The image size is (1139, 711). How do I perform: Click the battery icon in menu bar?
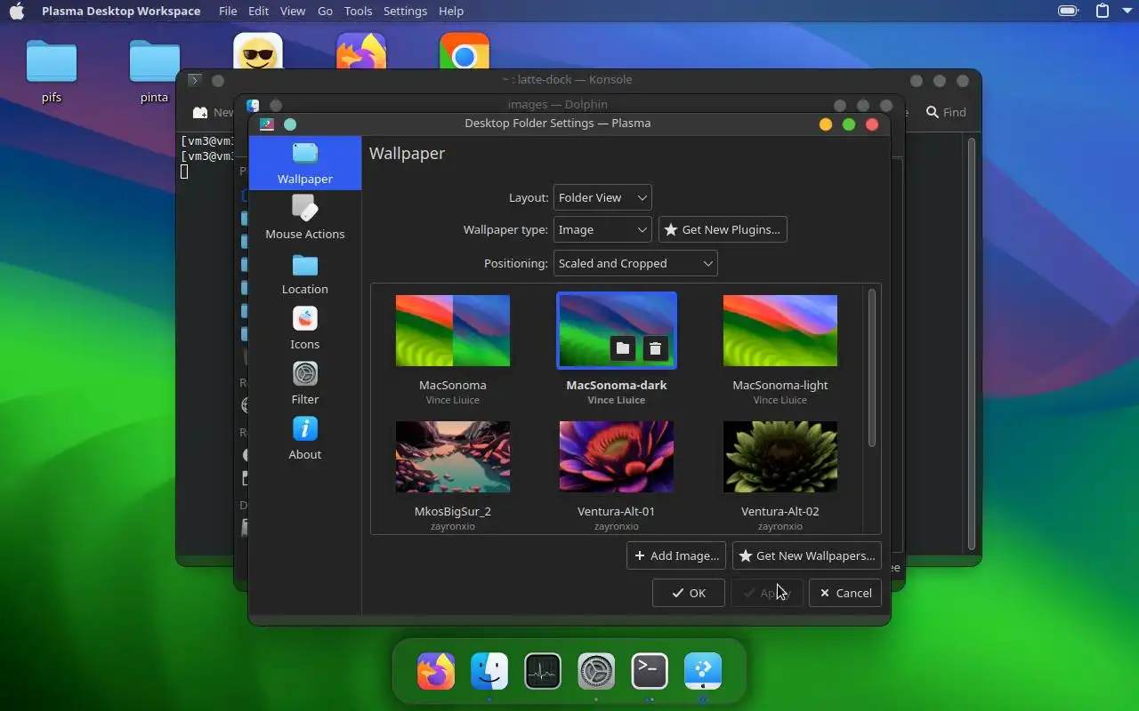click(1069, 11)
